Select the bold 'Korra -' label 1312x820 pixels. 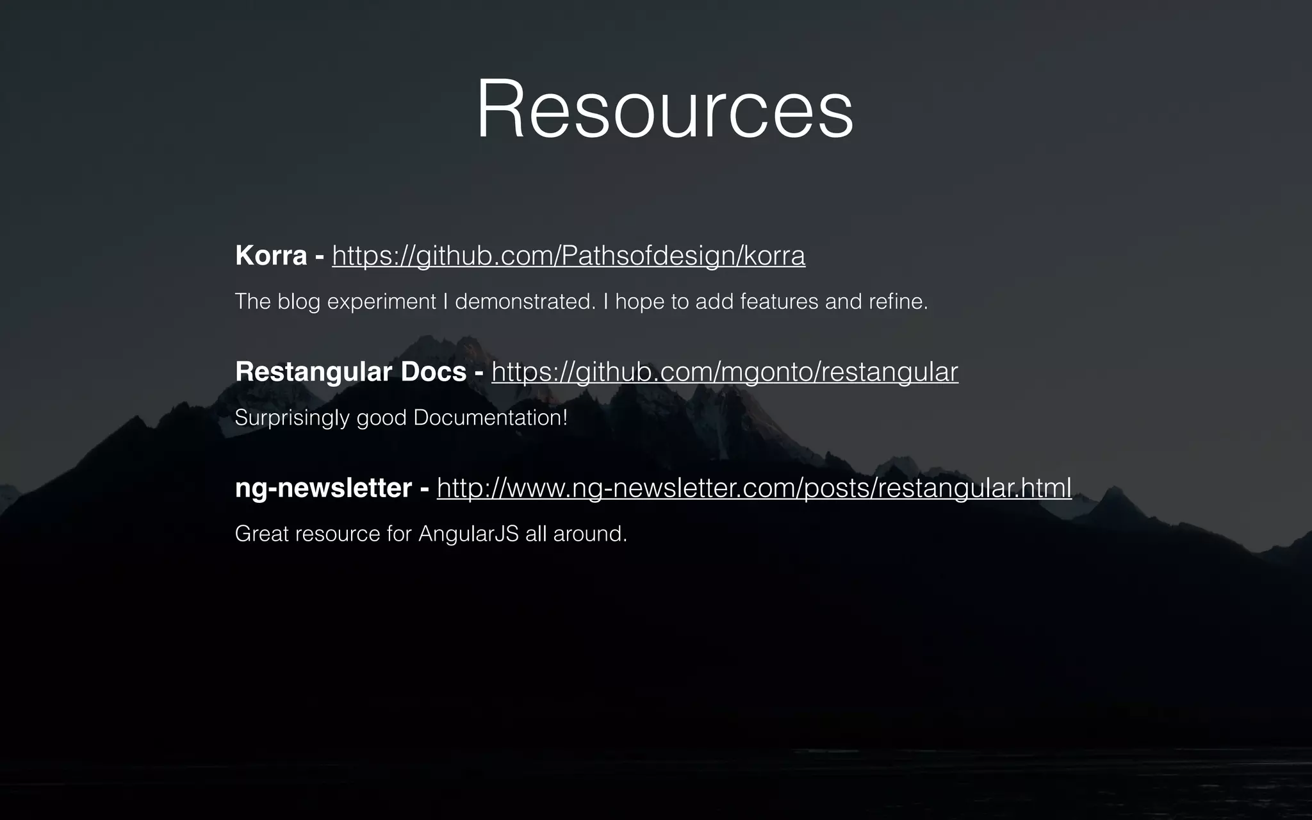280,256
